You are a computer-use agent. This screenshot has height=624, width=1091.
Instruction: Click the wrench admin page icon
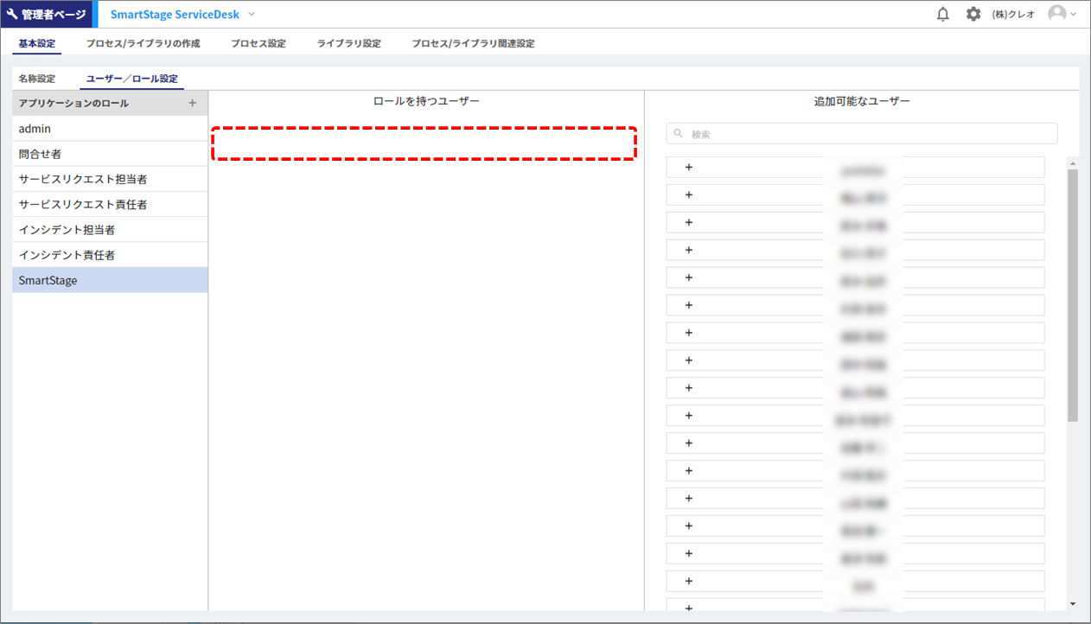(12, 15)
